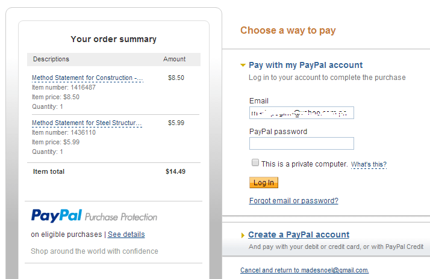Image resolution: width=430 pixels, height=279 pixels.
Task: Focus the PayPal password field
Action: click(301, 143)
